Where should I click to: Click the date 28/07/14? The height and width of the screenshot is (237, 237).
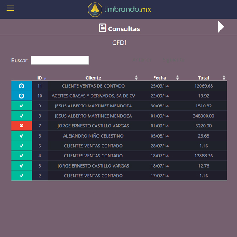[x=160, y=146]
